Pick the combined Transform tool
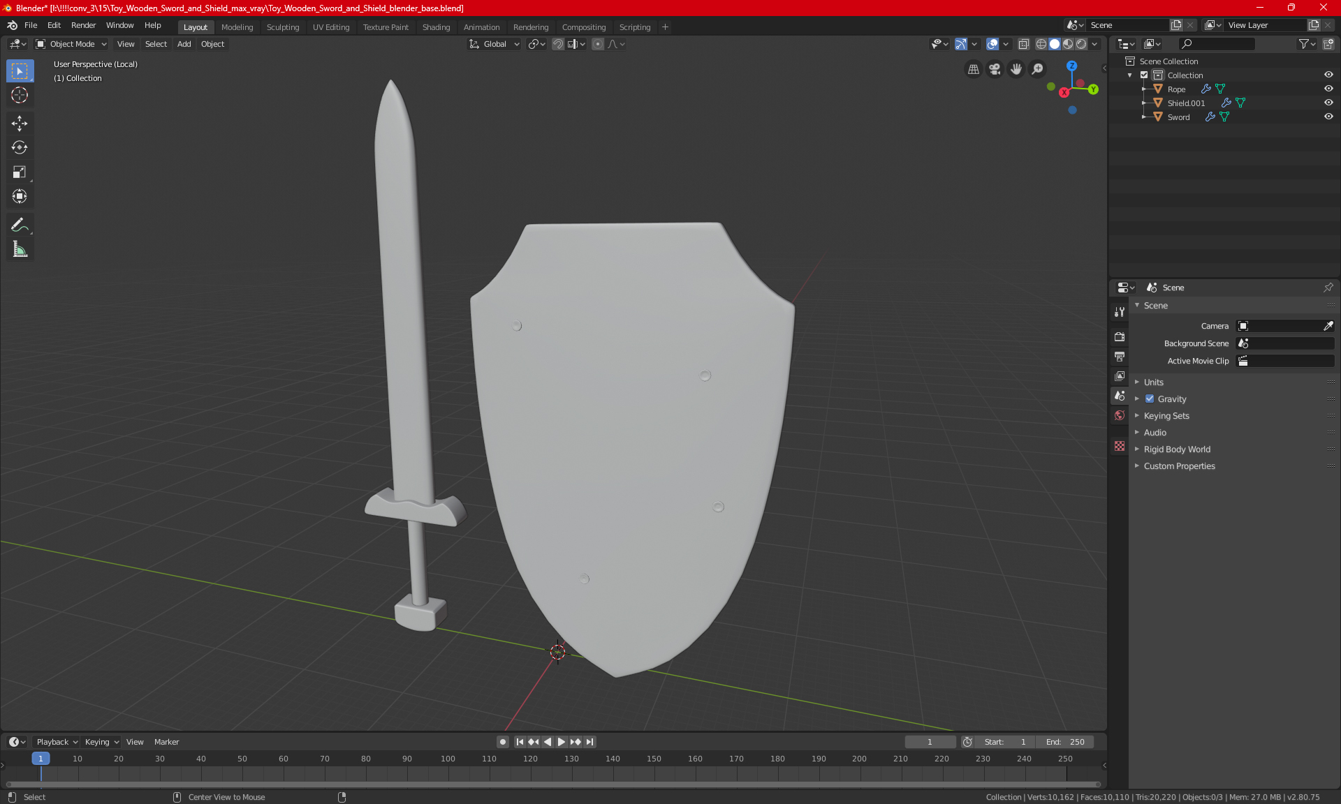This screenshot has width=1341, height=804. coord(20,196)
